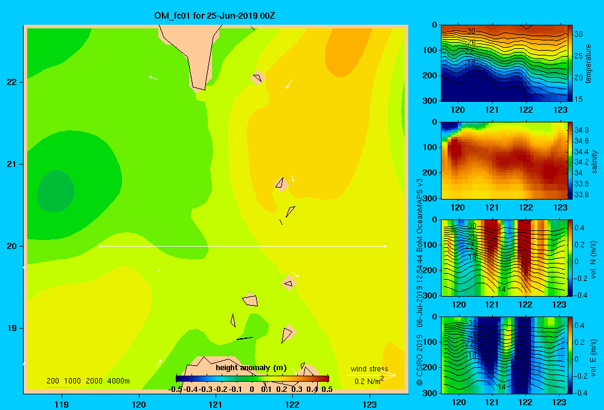Click '15' on the temperature colorbar
Screen dimensions: 604x410
[578, 99]
